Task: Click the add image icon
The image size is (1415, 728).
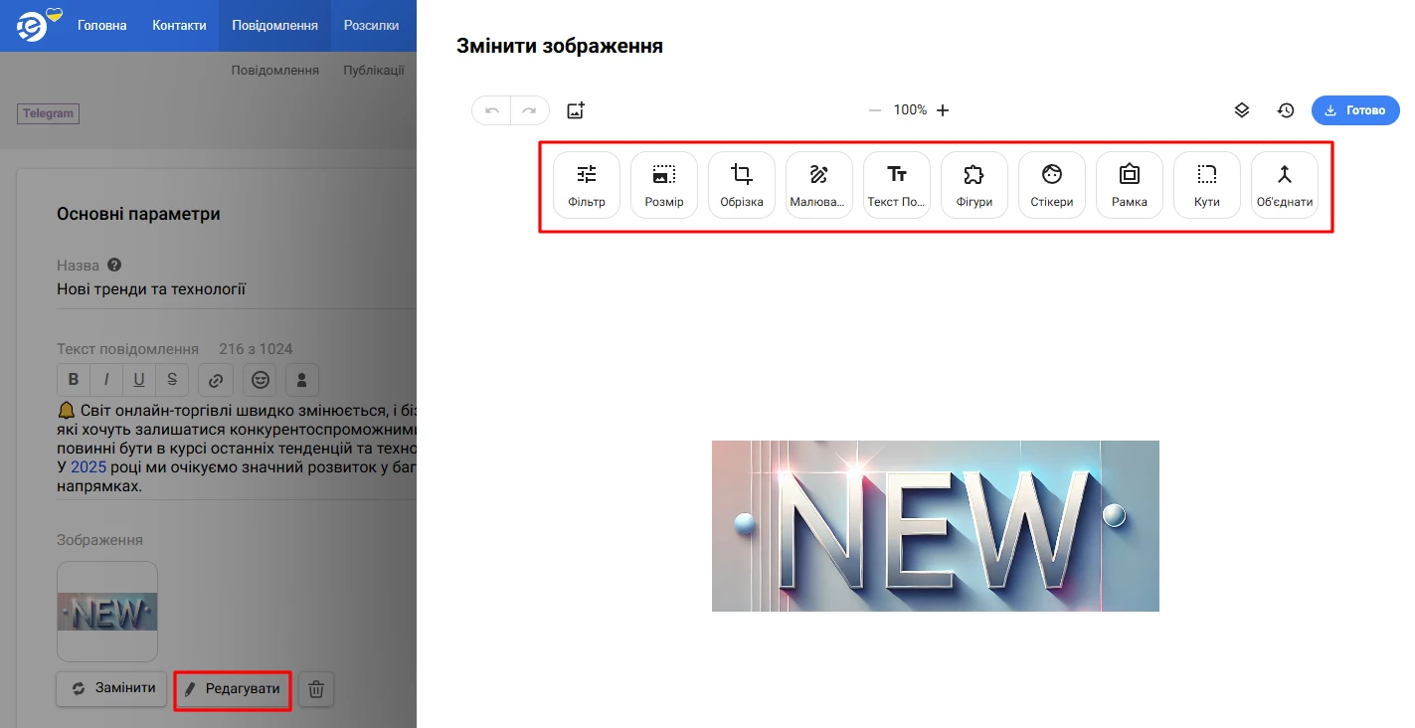Action: (x=576, y=110)
